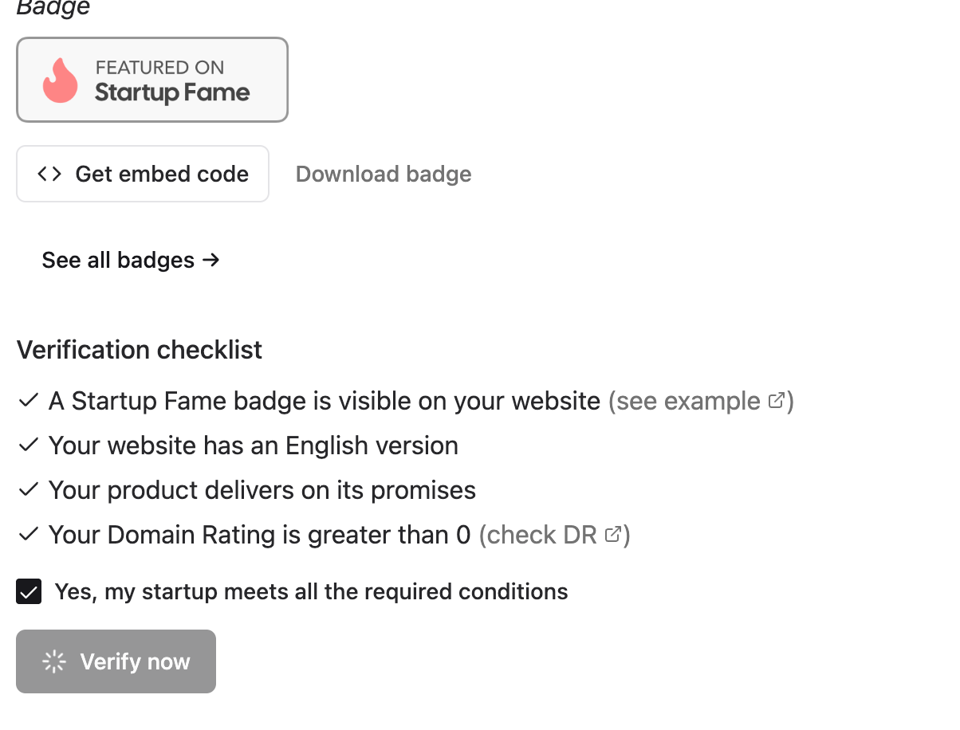Click the code brackets icon
The height and width of the screenshot is (730, 960).
pos(49,174)
